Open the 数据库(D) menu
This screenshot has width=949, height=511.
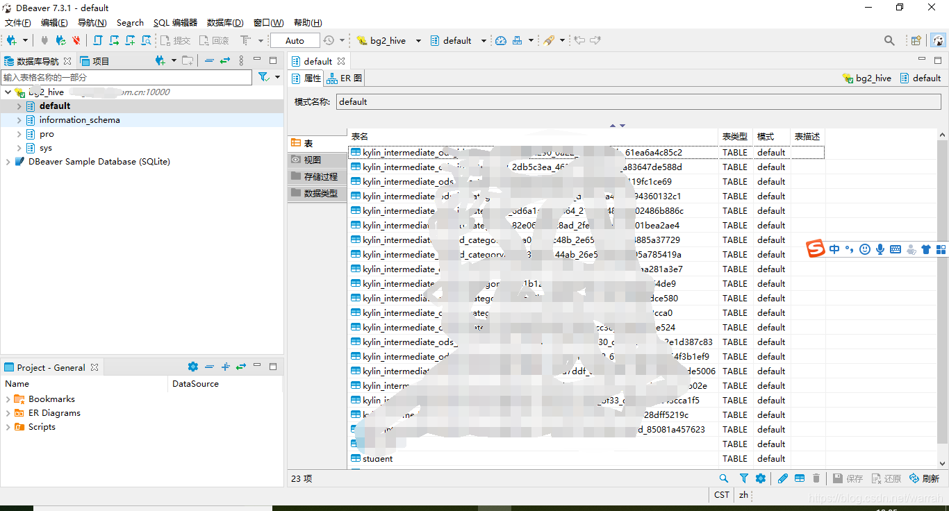coord(225,23)
